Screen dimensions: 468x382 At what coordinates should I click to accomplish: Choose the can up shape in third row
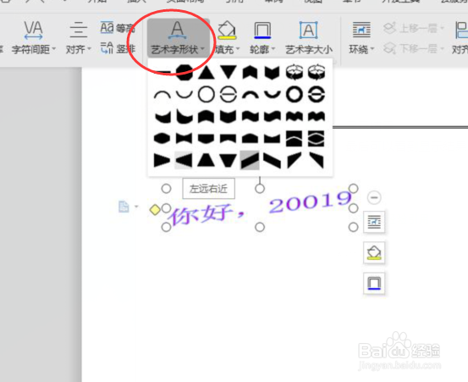click(x=206, y=117)
